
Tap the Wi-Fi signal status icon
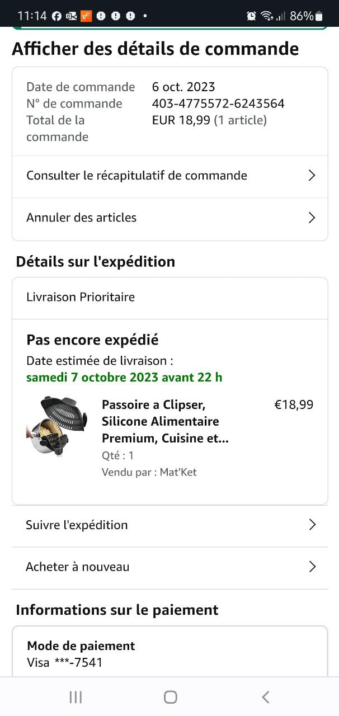[x=267, y=16]
